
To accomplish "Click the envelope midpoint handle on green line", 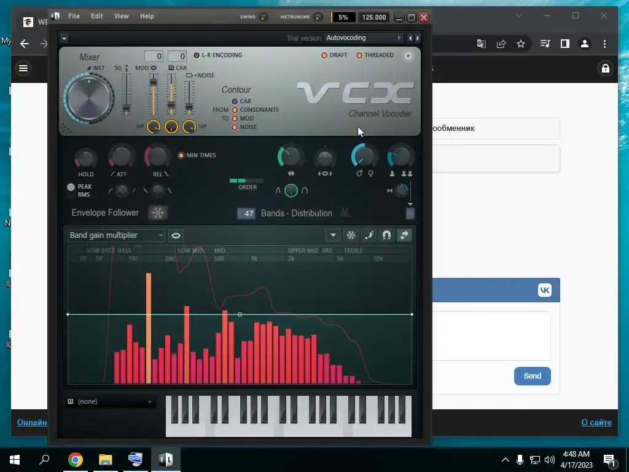I will pos(240,314).
